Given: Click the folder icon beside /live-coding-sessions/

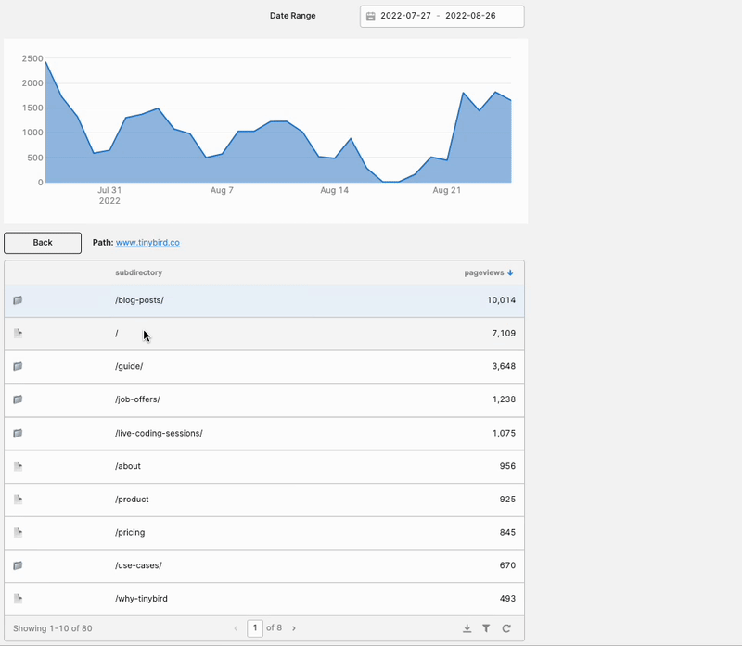Looking at the screenshot, I should (18, 433).
